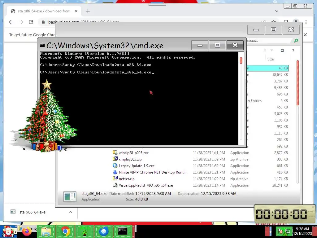The height and width of the screenshot is (238, 317).
Task: Click the Chrome back arrow
Action: pos(11,22)
